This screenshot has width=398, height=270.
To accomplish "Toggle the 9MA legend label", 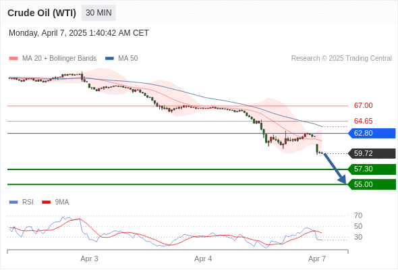I will point(62,202).
